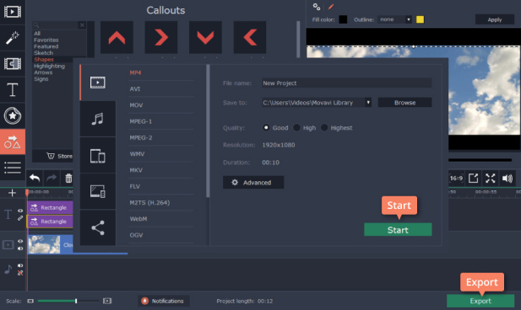Open the Stickers star icon tab
The width and height of the screenshot is (521, 310).
pos(13,115)
